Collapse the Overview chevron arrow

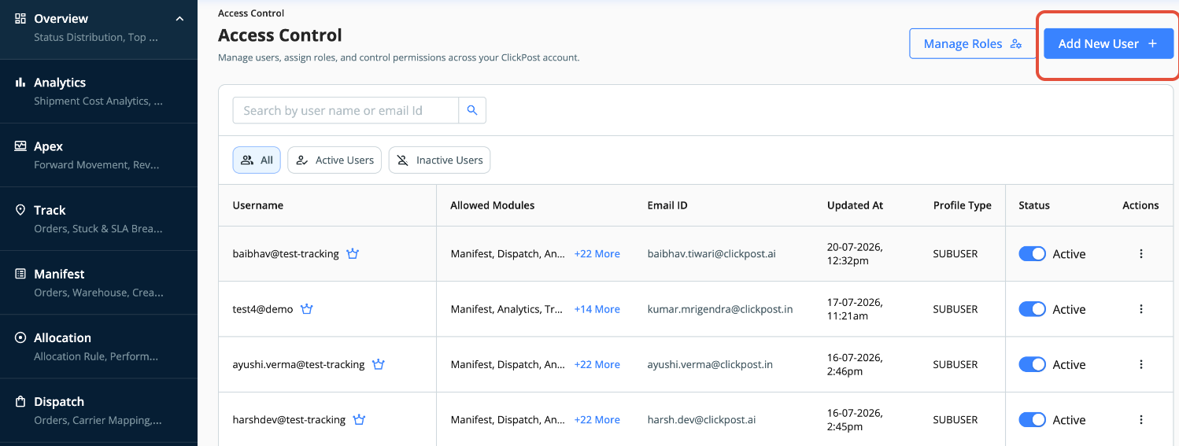pyautogui.click(x=179, y=18)
